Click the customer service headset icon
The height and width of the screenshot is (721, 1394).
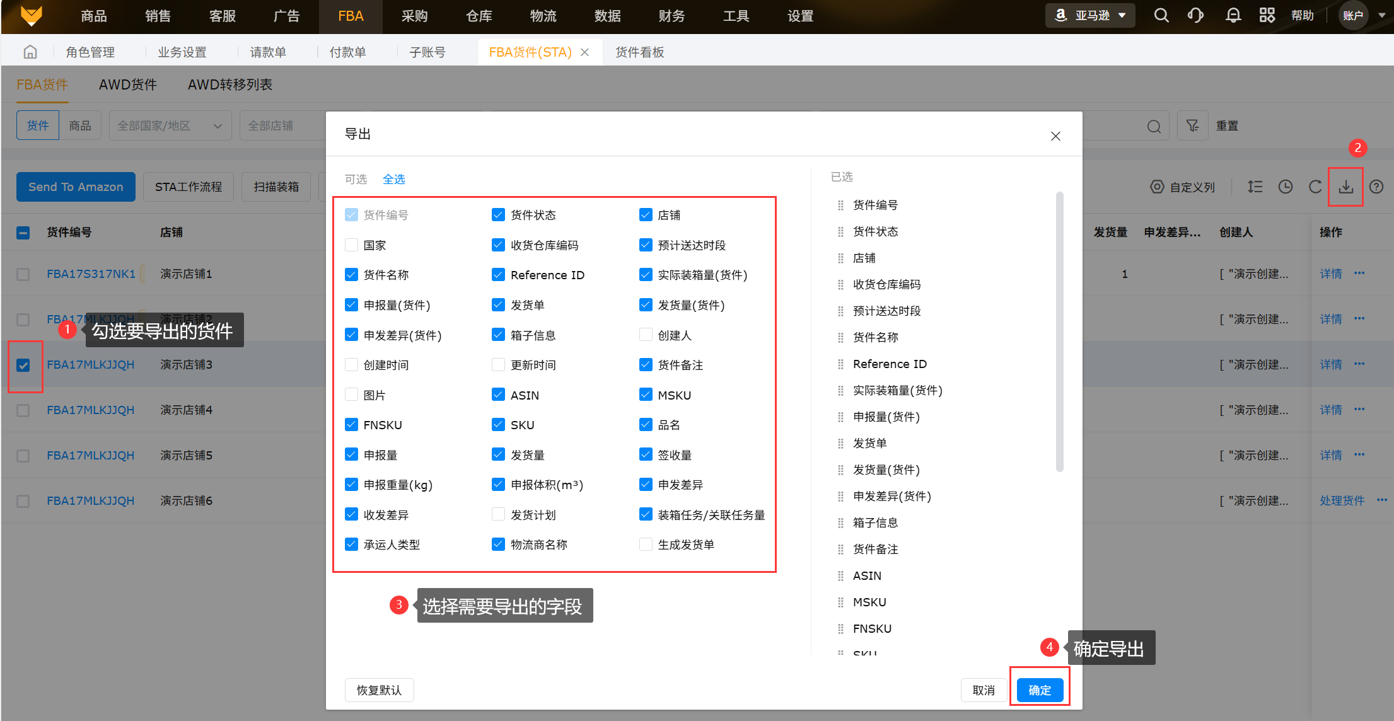click(1195, 16)
